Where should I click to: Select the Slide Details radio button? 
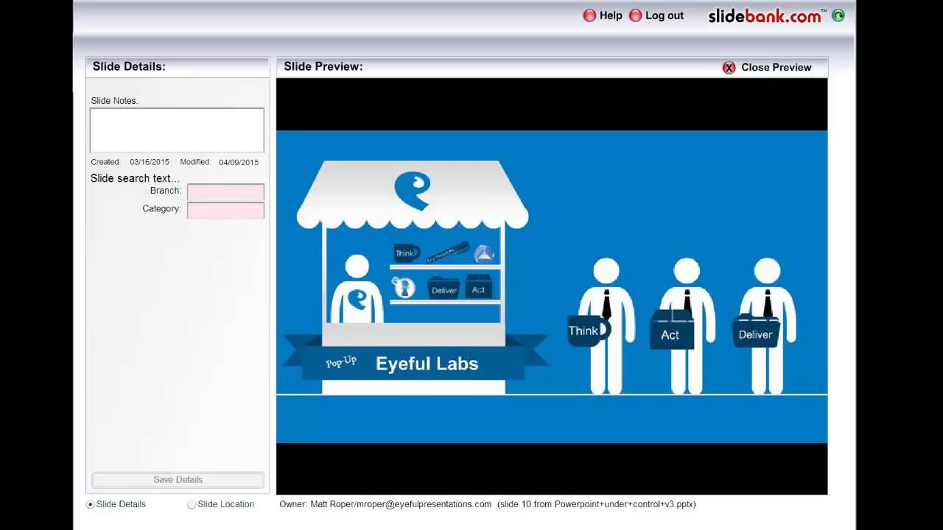click(91, 504)
